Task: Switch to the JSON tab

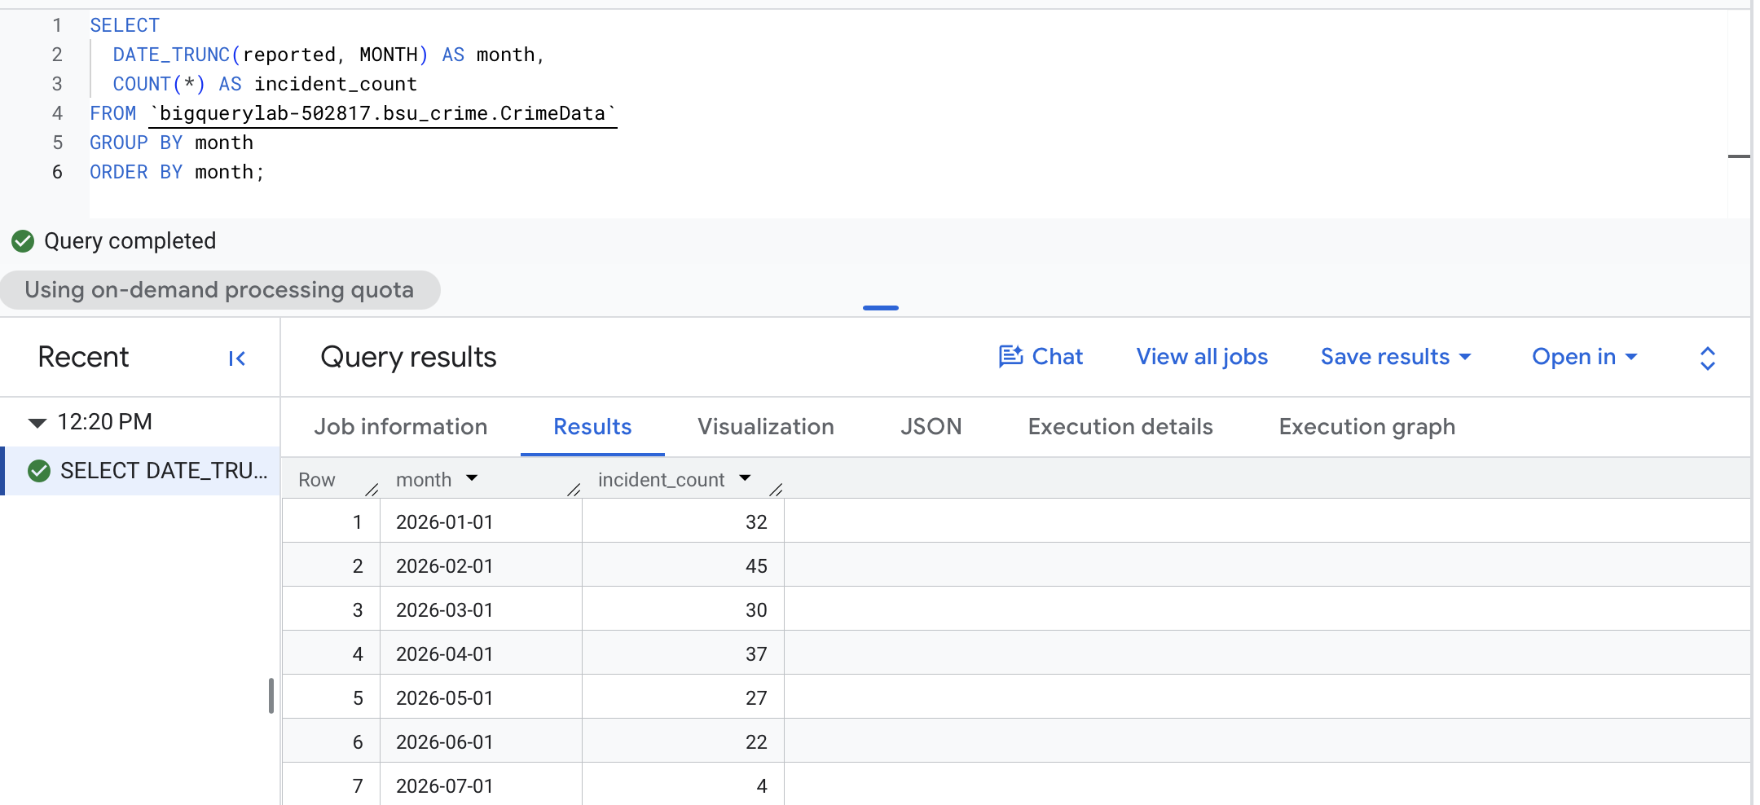Action: [931, 427]
